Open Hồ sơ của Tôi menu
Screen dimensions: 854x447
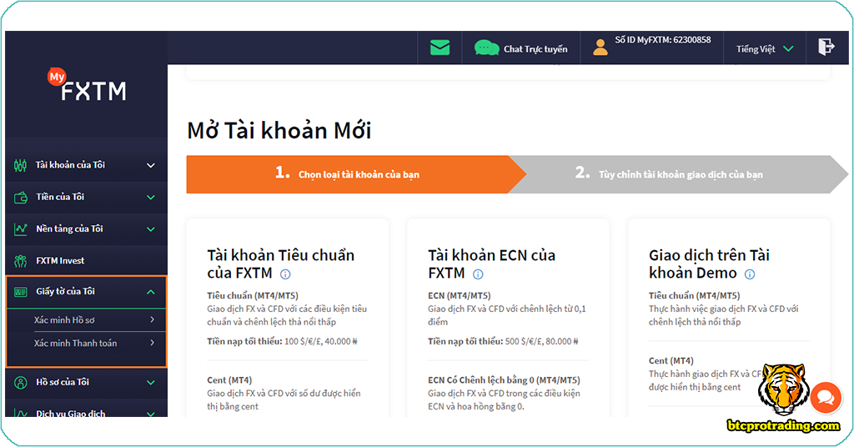pyautogui.click(x=87, y=382)
